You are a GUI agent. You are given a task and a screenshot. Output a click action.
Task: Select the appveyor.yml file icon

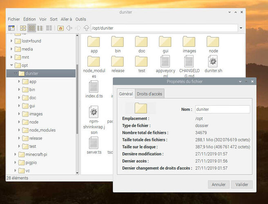(165, 61)
